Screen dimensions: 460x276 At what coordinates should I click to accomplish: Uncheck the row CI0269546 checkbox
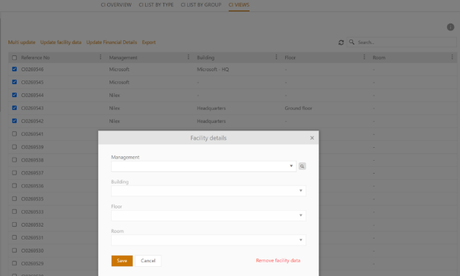click(x=14, y=69)
